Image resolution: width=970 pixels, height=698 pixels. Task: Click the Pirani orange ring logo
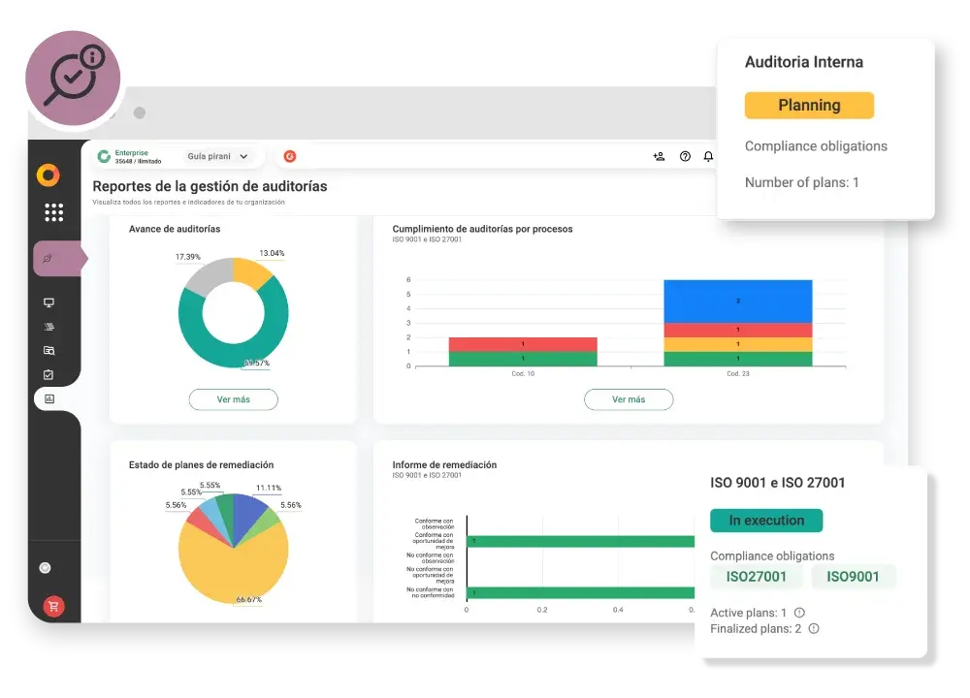pos(48,175)
